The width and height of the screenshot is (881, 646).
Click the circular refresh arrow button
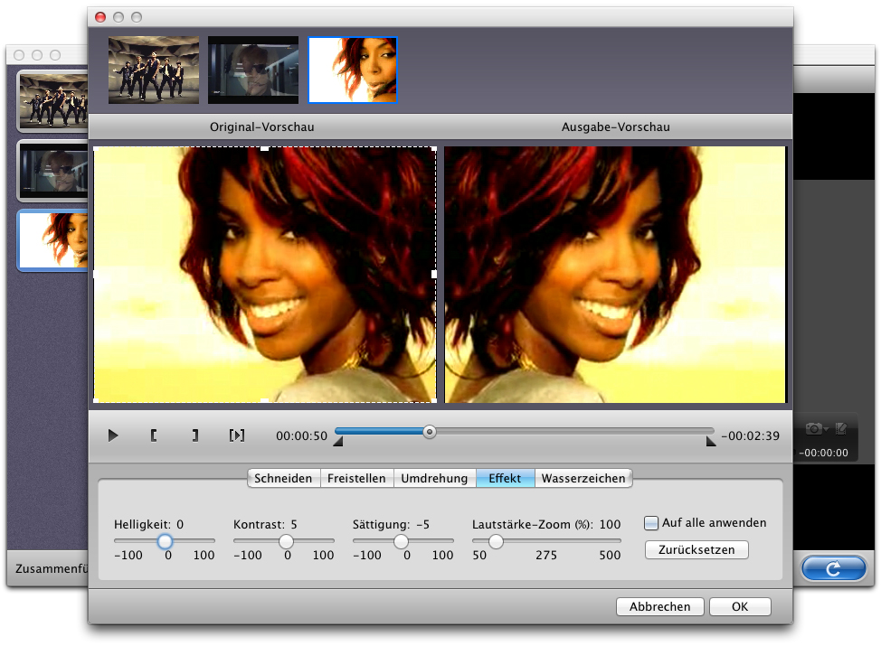point(833,568)
